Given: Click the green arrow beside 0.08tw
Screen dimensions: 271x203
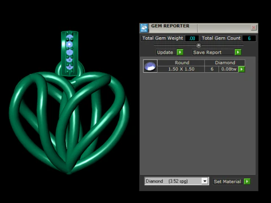Looking at the screenshot, I should [242, 69].
